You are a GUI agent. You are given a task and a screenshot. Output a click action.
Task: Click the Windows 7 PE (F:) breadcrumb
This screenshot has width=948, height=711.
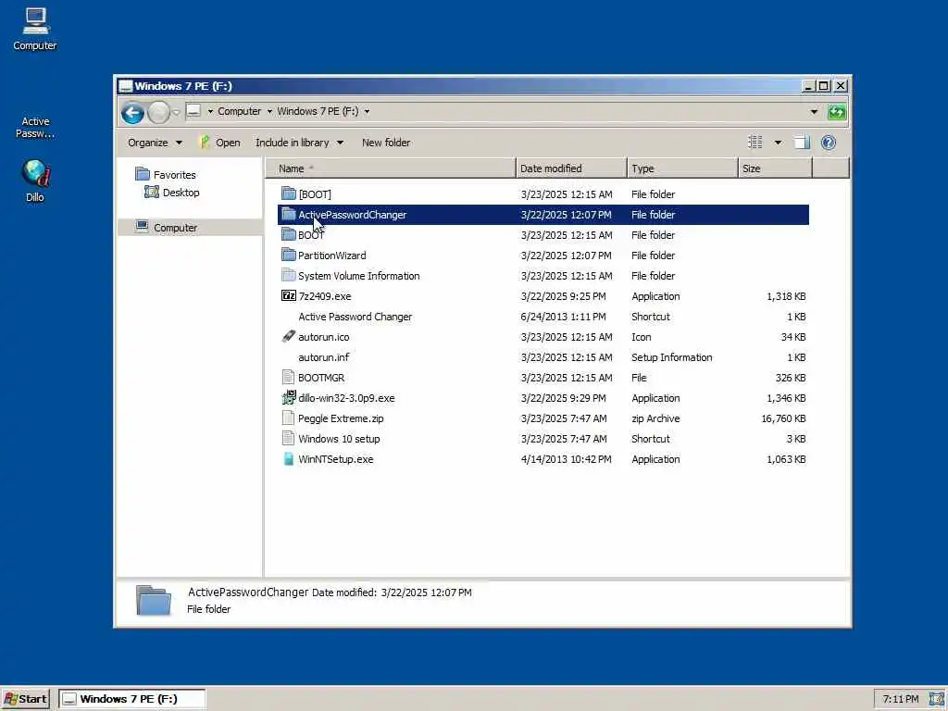click(x=318, y=111)
